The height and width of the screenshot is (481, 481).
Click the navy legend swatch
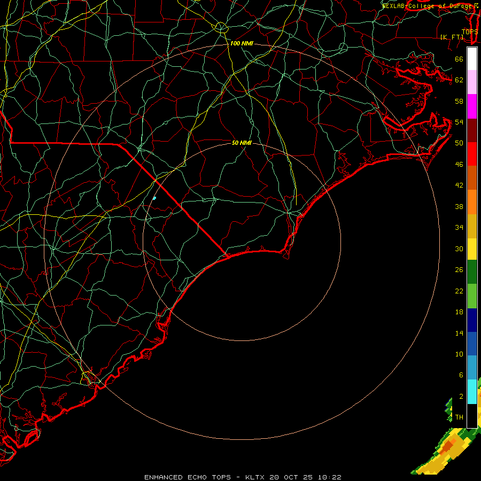tap(472, 320)
